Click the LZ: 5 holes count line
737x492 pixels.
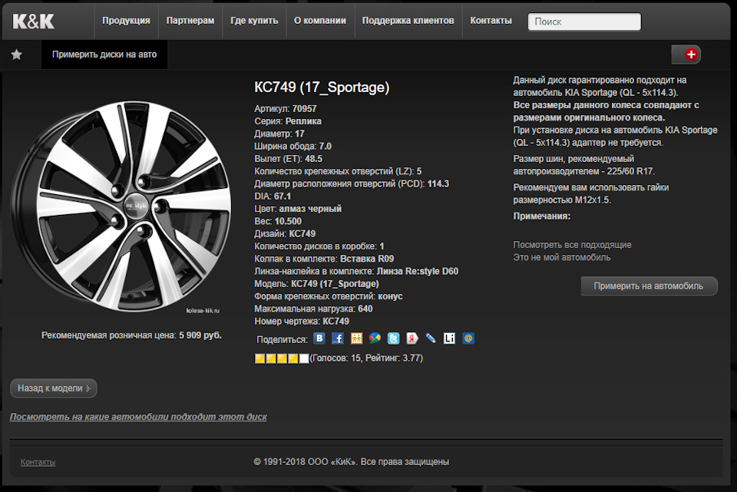338,171
